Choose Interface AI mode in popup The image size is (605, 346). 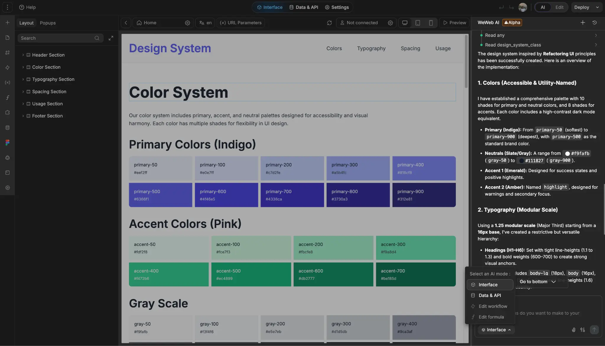[x=490, y=285]
